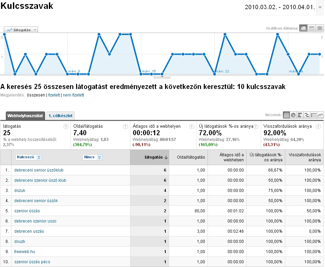Open keyword 'debreceni senior úszóklub'
Screen dimensions: 325x267
[x=39, y=170]
